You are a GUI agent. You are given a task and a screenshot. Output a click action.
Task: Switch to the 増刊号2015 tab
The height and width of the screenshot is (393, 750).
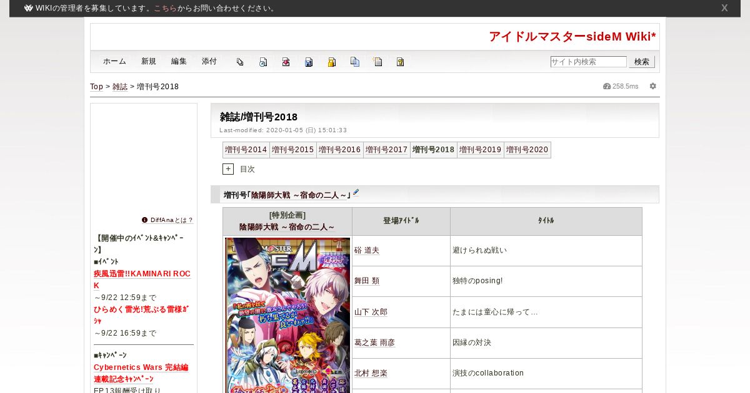(x=293, y=150)
